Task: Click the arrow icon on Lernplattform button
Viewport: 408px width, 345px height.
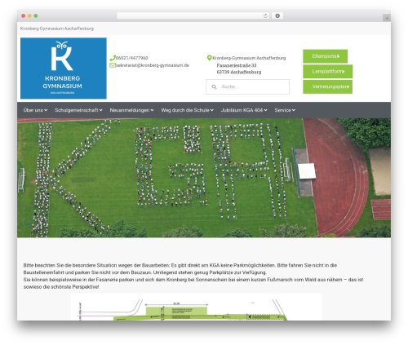Action: [x=344, y=72]
